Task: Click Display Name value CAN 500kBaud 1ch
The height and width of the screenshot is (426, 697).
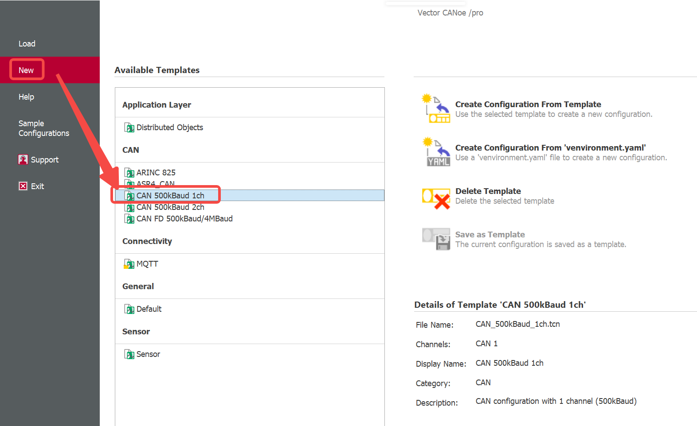Action: tap(509, 363)
